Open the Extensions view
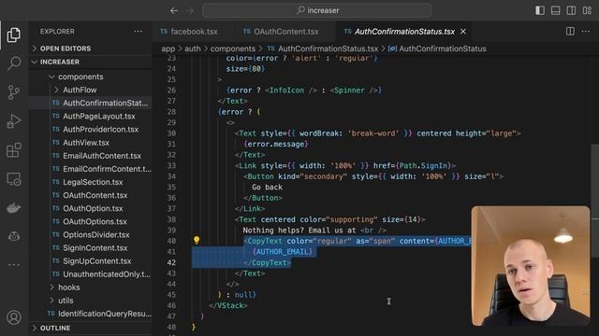Screen dimensions: 599x336 pyautogui.click(x=14, y=150)
